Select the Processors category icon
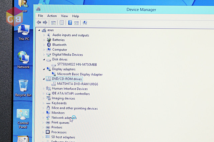214x142 pixels. (48, 132)
